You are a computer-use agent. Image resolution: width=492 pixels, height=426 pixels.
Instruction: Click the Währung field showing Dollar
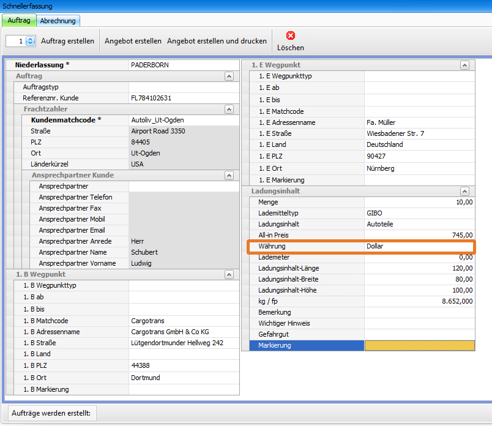[419, 246]
